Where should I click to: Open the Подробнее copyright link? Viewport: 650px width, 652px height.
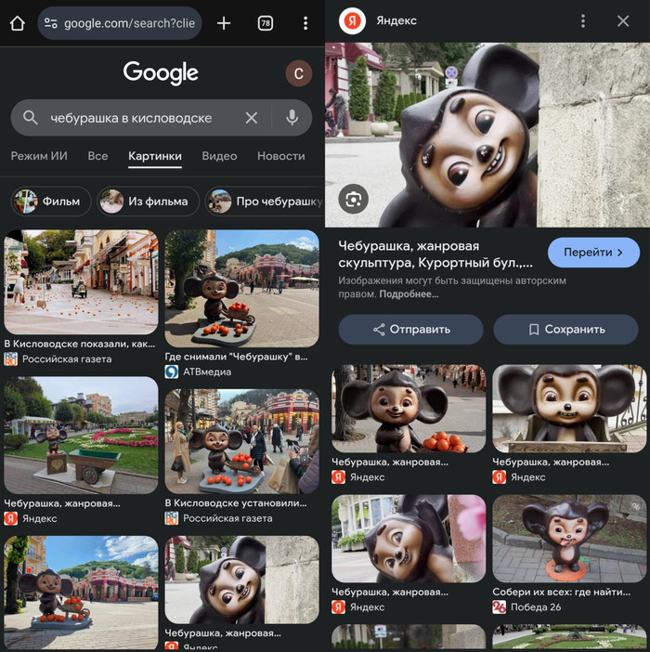409,294
